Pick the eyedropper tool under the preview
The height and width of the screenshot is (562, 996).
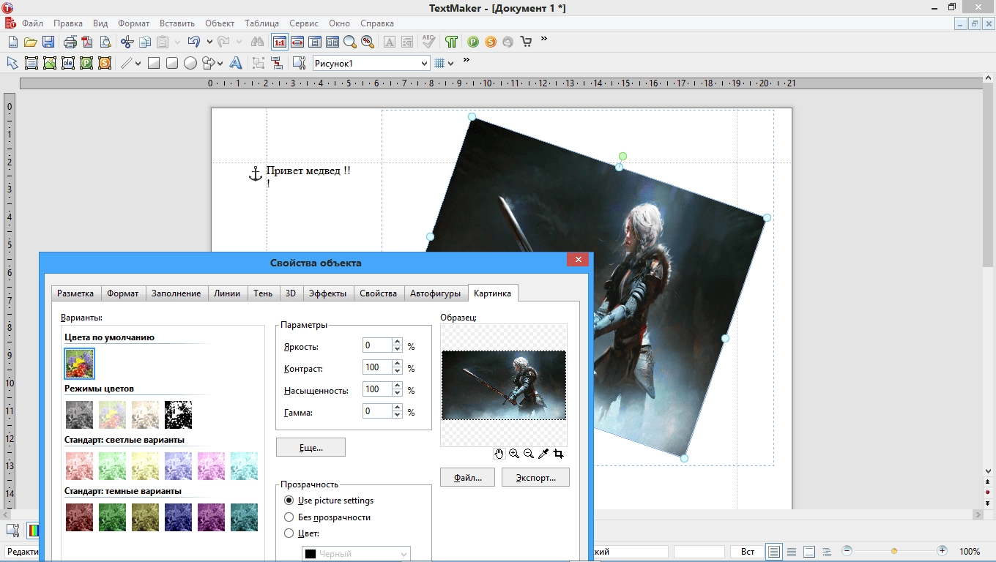coord(543,454)
